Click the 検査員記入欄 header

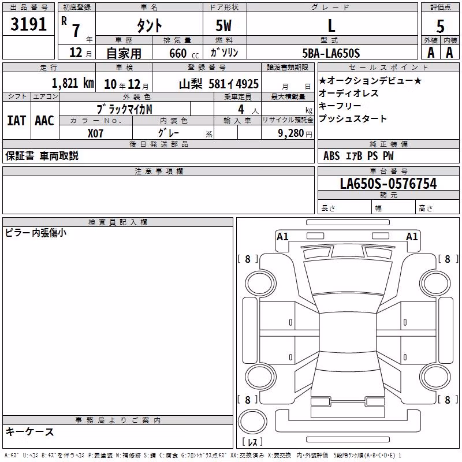click(x=118, y=222)
